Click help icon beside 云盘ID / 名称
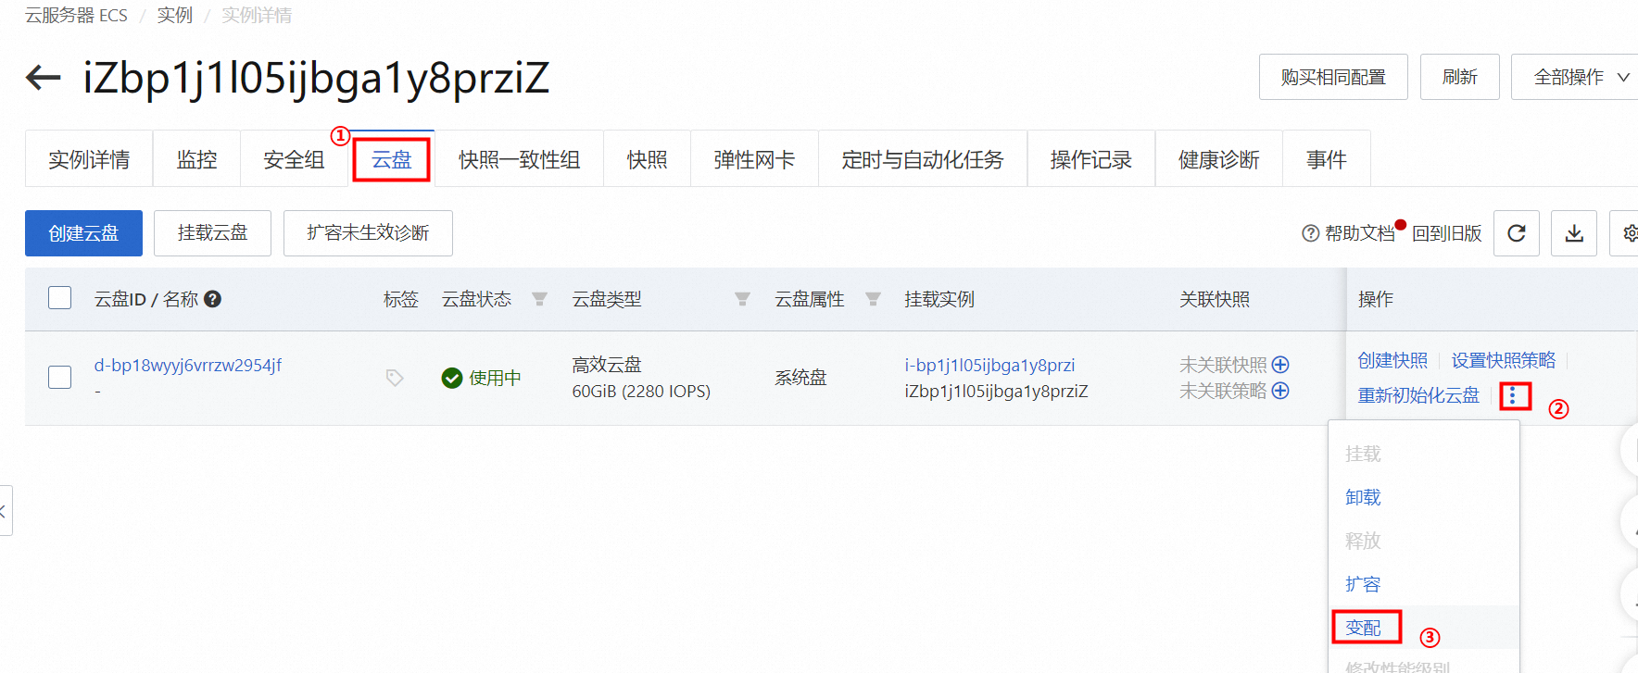This screenshot has width=1638, height=673. [x=212, y=299]
